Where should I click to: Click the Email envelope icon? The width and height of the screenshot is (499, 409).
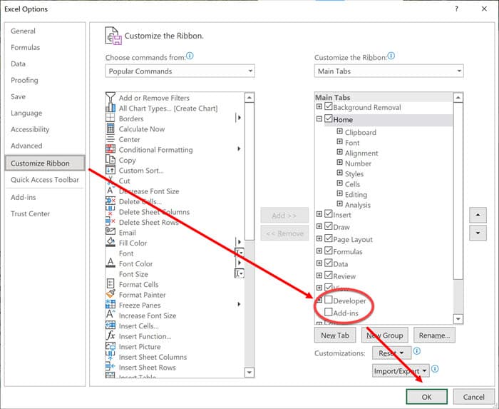point(110,232)
